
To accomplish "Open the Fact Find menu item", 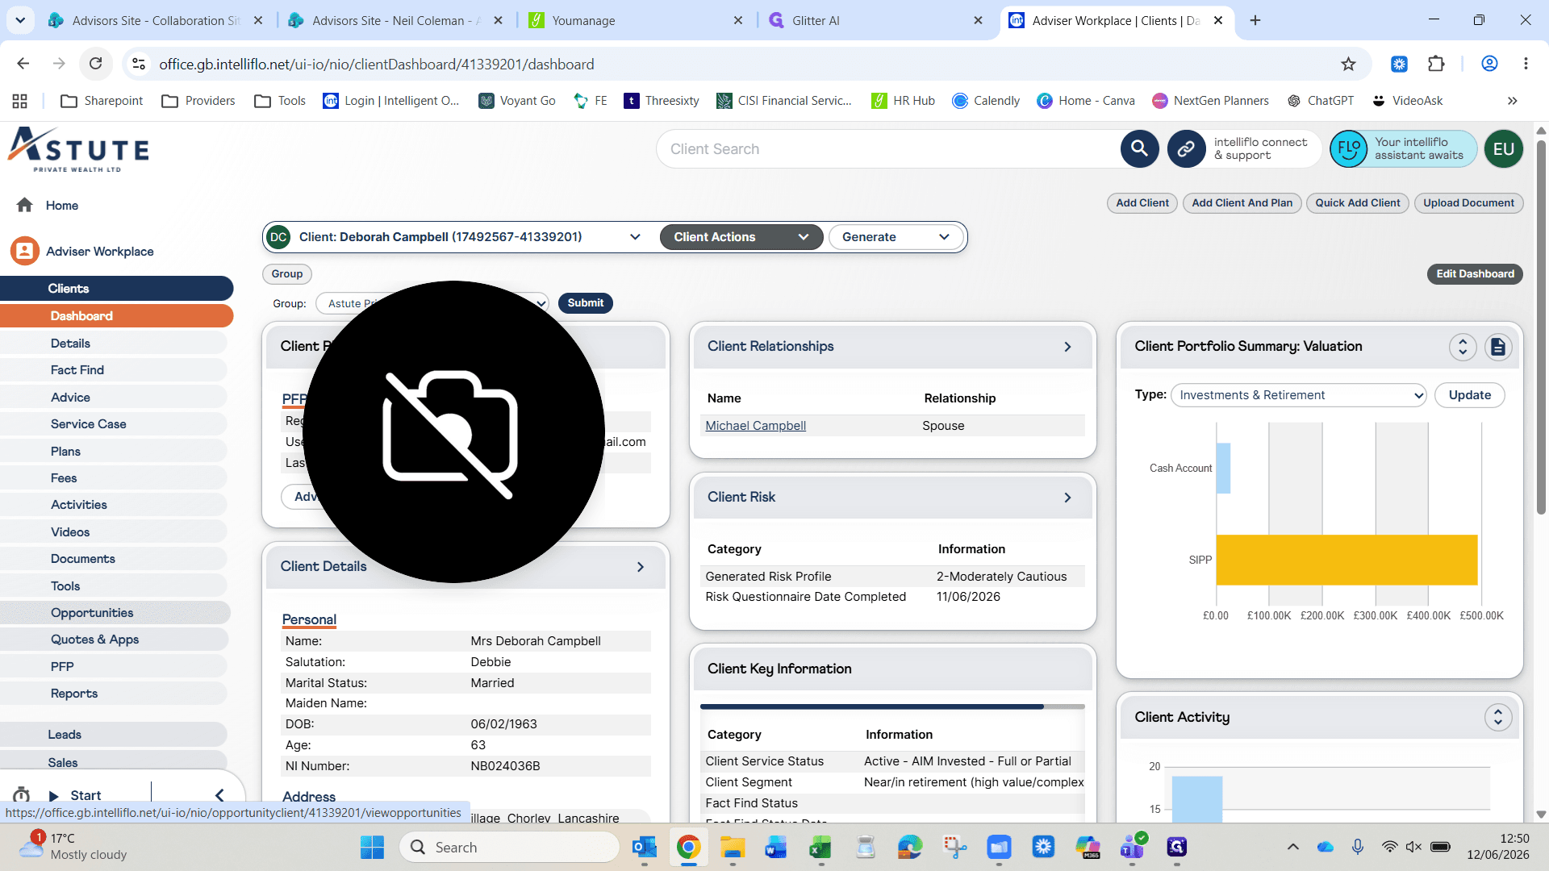I will click(77, 370).
